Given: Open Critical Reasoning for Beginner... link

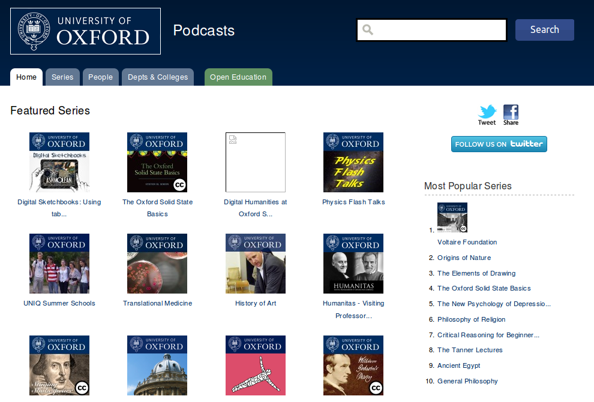Looking at the screenshot, I should pos(488,335).
